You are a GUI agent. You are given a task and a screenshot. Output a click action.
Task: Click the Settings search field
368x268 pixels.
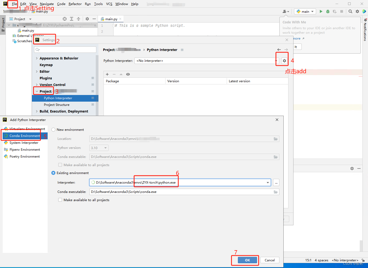pos(65,50)
